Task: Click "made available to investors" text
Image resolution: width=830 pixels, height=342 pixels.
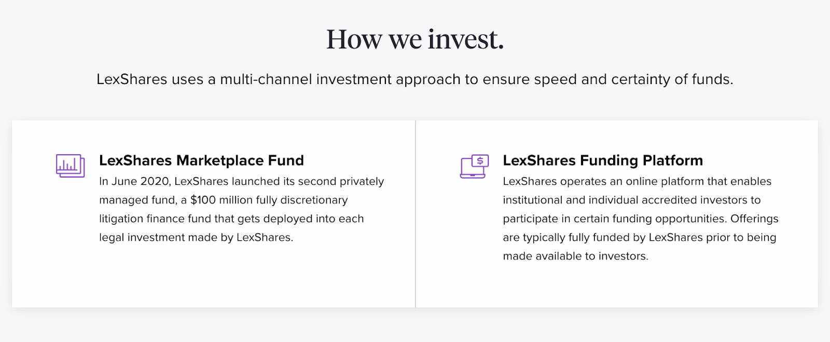Action: pos(575,256)
